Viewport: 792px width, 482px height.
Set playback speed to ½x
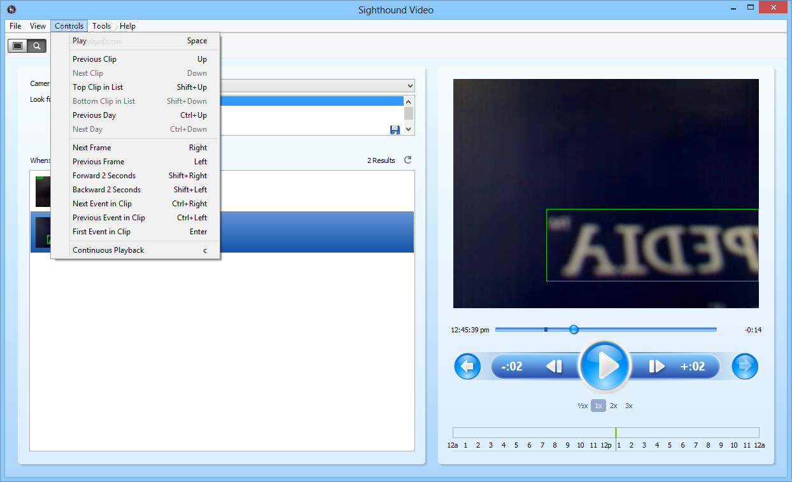[x=583, y=406]
